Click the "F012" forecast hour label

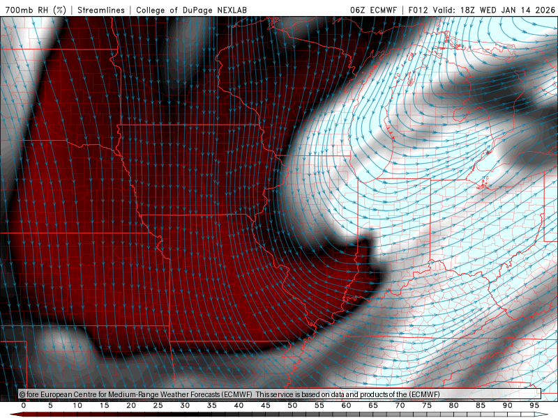418,10
